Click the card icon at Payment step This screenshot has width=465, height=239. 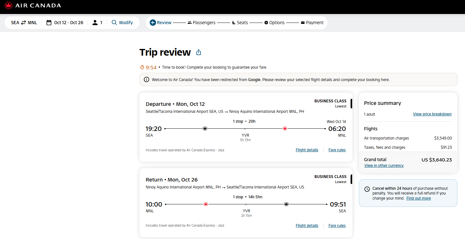303,23
